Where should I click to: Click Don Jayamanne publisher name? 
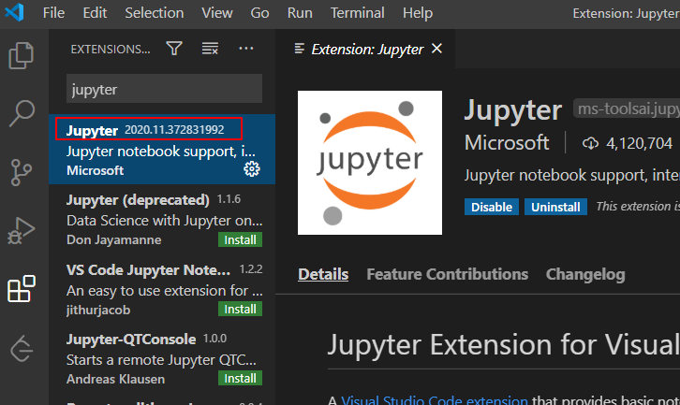pyautogui.click(x=113, y=240)
